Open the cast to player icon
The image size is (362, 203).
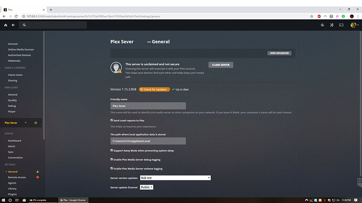(x=341, y=25)
